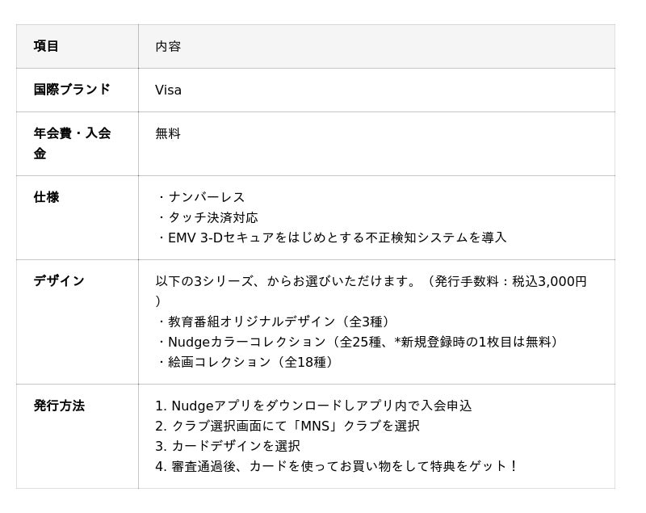Image resolution: width=646 pixels, height=513 pixels.
Task: Click the 無料 fee value
Action: point(168,133)
